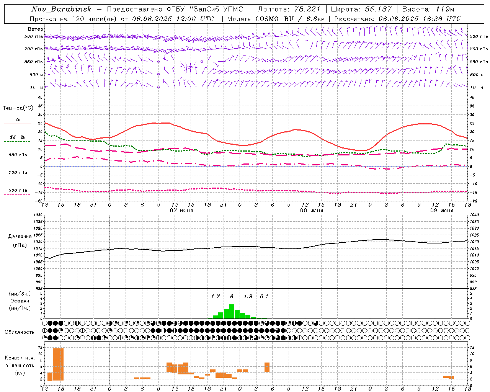Click the "Облачность" cloud cover label
This screenshot has height=392, width=490.
(x=20, y=332)
